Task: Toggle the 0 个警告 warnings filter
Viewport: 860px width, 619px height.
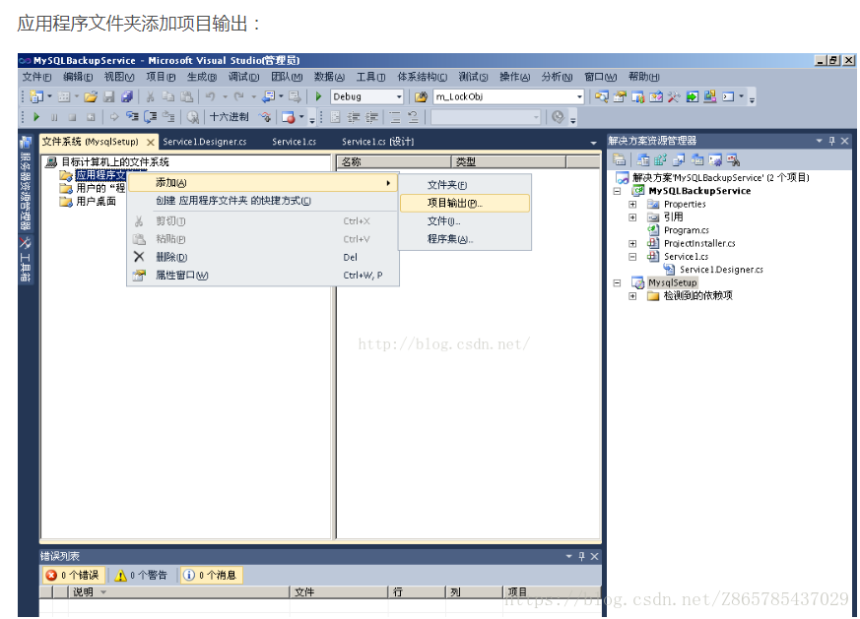Action: click(x=141, y=575)
